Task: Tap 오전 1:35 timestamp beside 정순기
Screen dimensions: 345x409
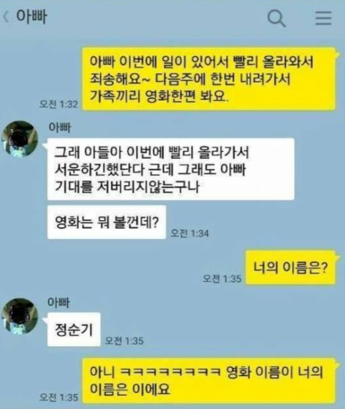Action: point(124,341)
